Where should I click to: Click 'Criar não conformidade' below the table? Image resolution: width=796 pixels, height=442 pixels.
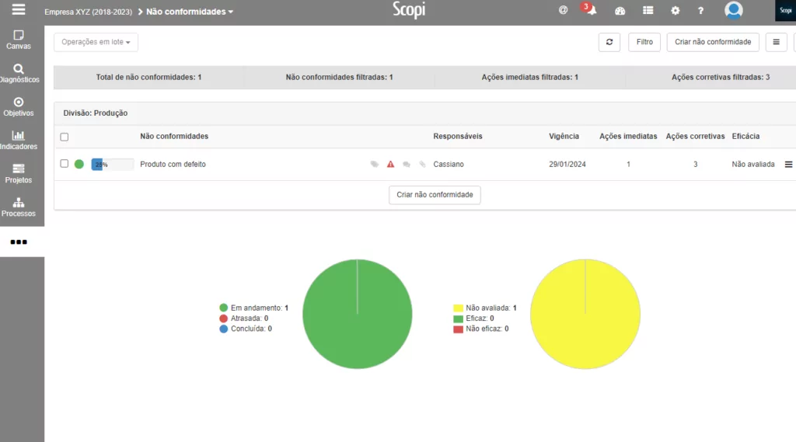(435, 195)
